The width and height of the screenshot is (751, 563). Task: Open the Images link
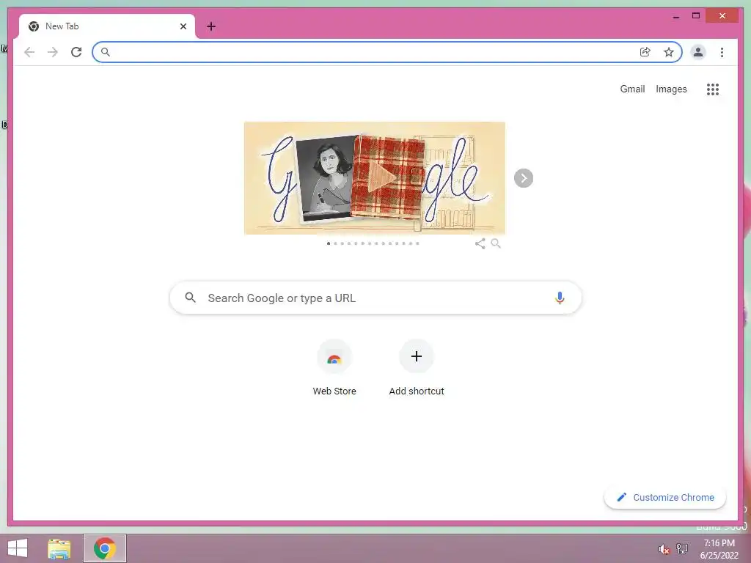(x=671, y=89)
